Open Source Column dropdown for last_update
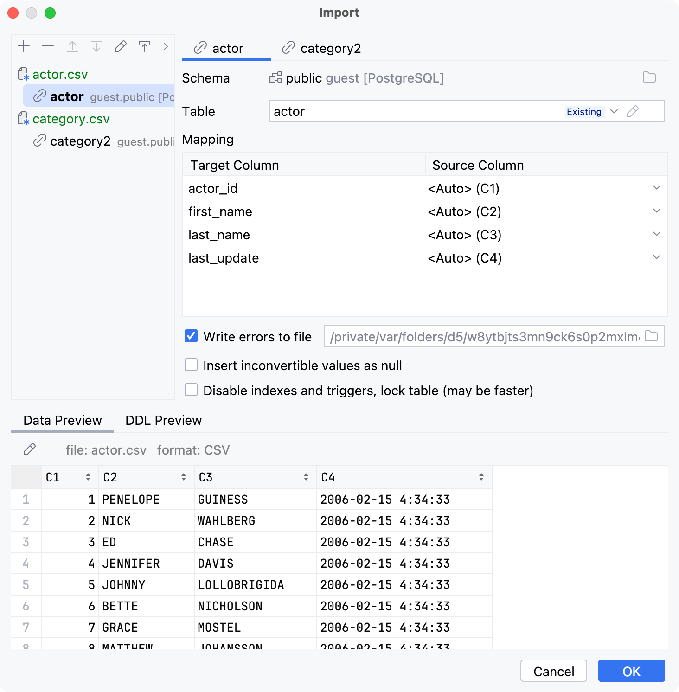 point(656,257)
